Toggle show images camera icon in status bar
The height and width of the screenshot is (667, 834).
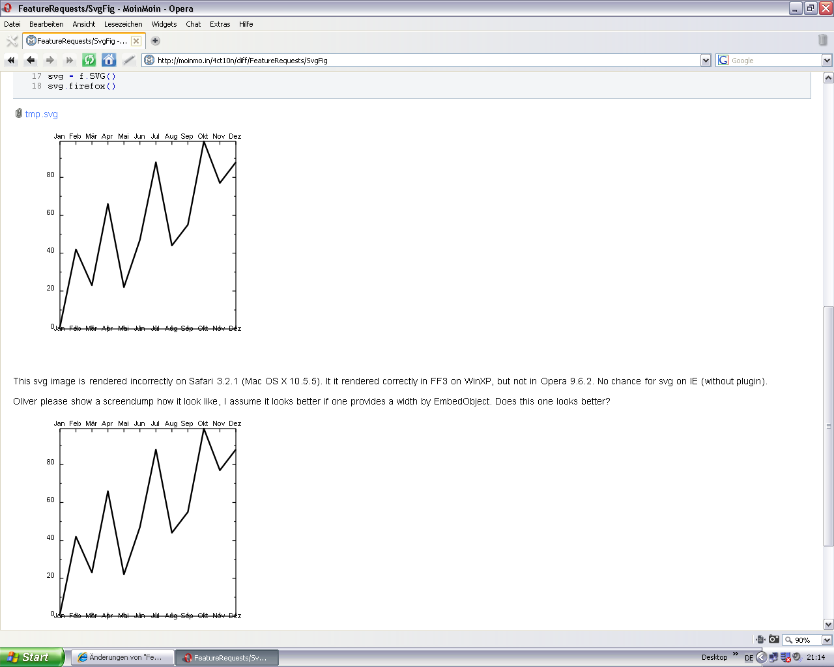tap(774, 640)
